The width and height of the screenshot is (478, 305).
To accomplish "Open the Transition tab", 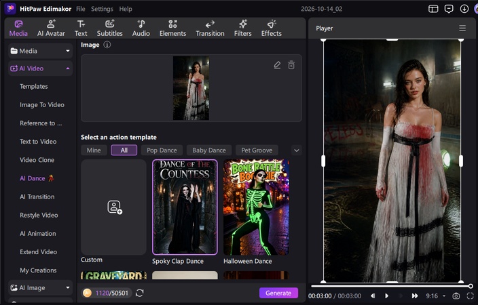I will click(210, 28).
